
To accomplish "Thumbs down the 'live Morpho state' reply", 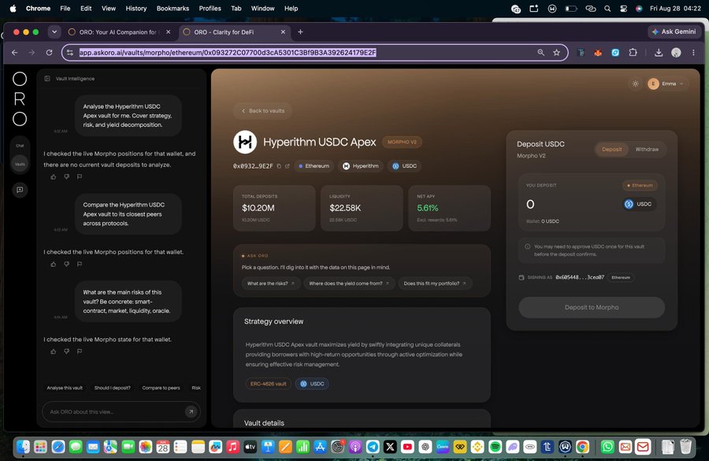I will click(66, 351).
